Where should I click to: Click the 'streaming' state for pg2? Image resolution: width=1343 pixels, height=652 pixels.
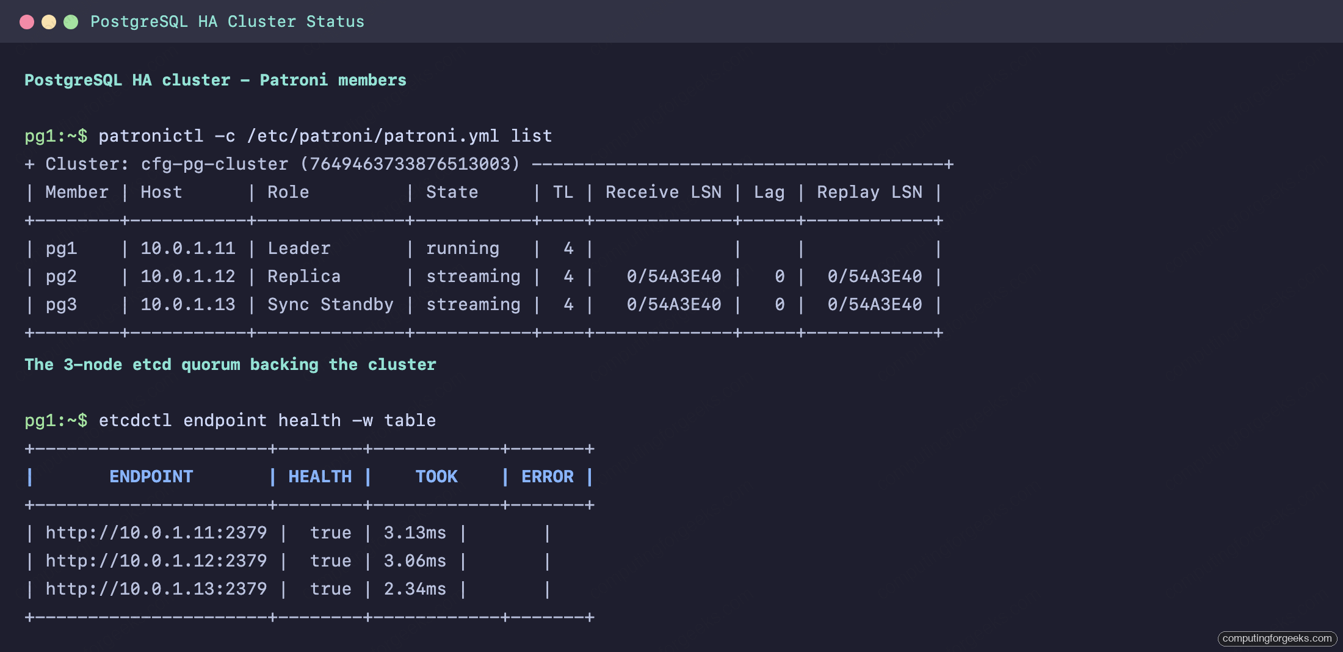coord(473,277)
